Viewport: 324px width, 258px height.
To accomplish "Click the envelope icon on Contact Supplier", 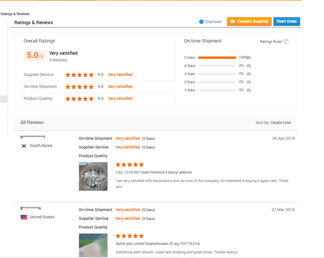I will (x=232, y=22).
